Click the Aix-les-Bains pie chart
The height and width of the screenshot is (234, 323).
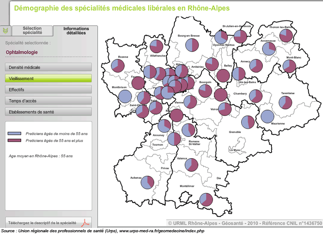click(239, 74)
